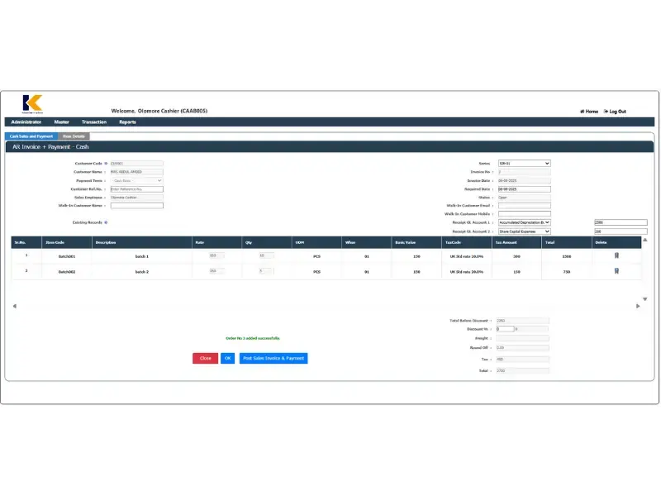Image resolution: width=661 pixels, height=496 pixels.
Task: Click the info icon next to Existing Records
Action: point(107,222)
